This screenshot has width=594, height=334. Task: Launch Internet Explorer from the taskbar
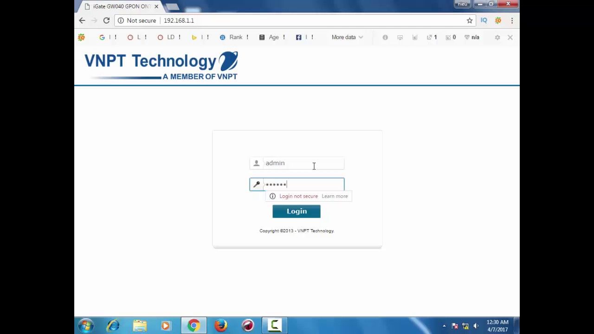(113, 326)
